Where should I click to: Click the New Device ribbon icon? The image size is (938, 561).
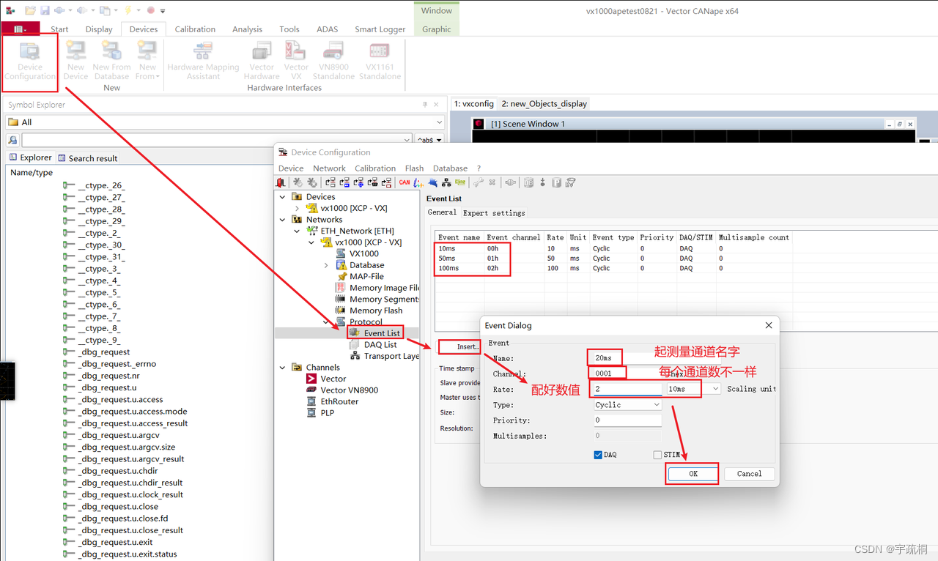(75, 62)
